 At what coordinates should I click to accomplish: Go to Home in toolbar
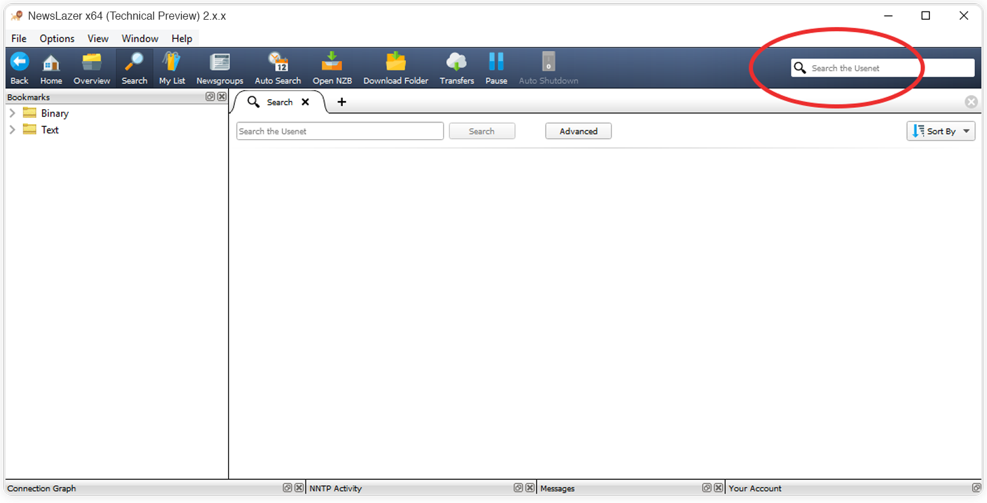click(51, 64)
